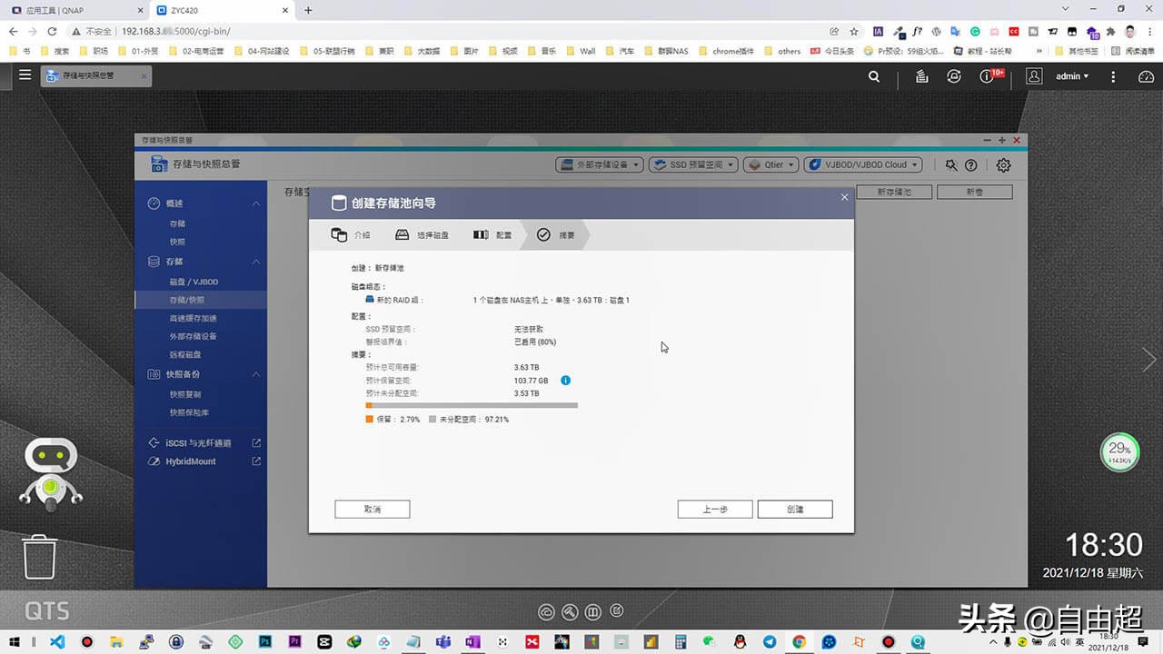This screenshot has width=1163, height=654.
Task: View notifications with the 10+ badge
Action: [x=988, y=76]
